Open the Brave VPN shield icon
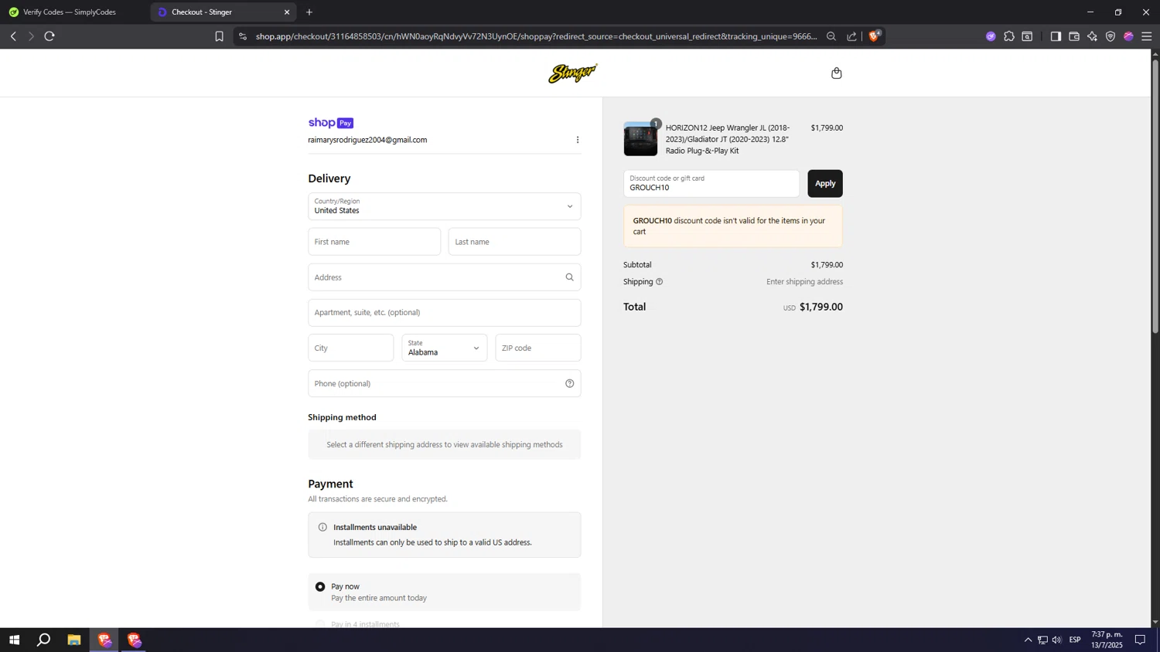 coord(1111,36)
